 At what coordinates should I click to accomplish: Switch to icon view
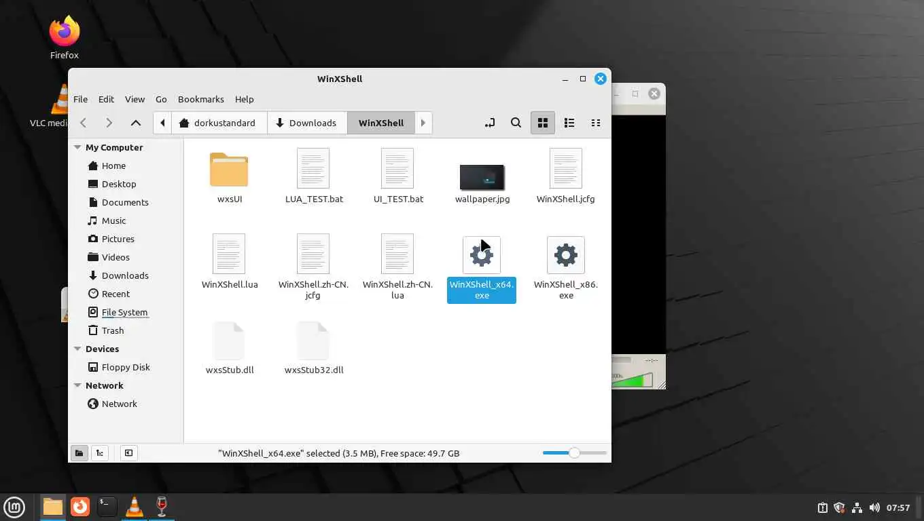click(x=543, y=123)
